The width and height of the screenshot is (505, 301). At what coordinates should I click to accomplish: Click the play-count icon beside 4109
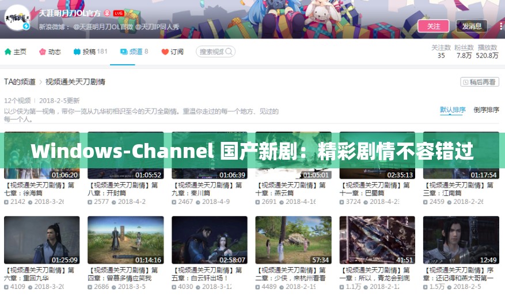[x=6, y=287]
